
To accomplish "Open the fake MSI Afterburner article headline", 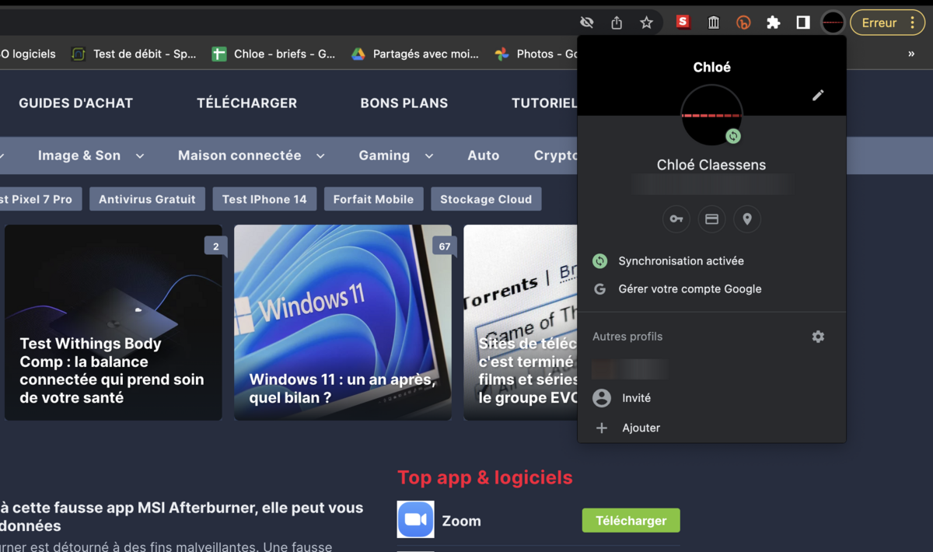I will click(x=182, y=517).
